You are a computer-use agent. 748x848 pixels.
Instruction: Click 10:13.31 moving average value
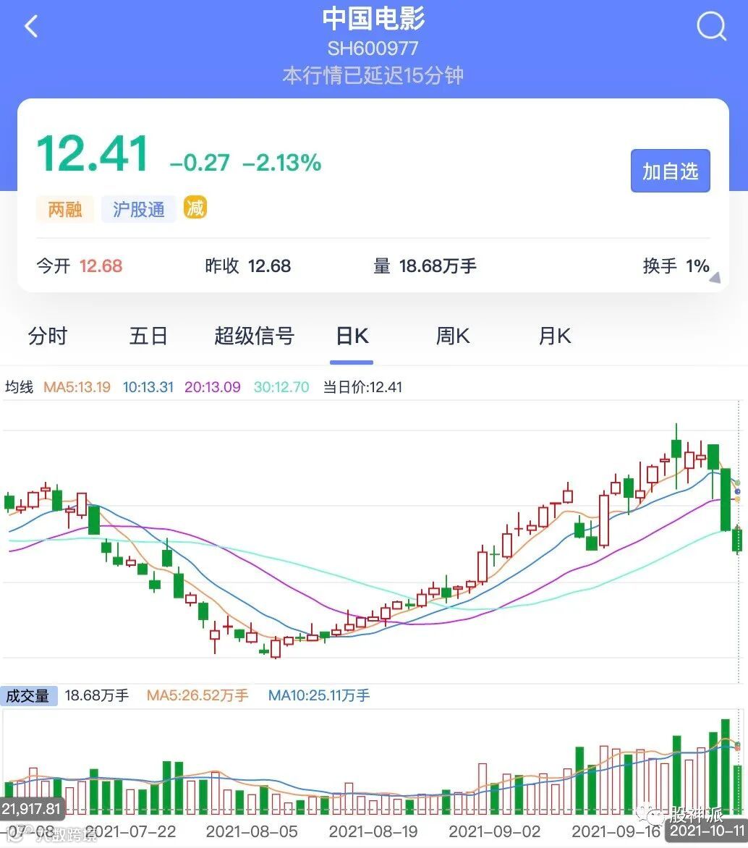pyautogui.click(x=148, y=387)
